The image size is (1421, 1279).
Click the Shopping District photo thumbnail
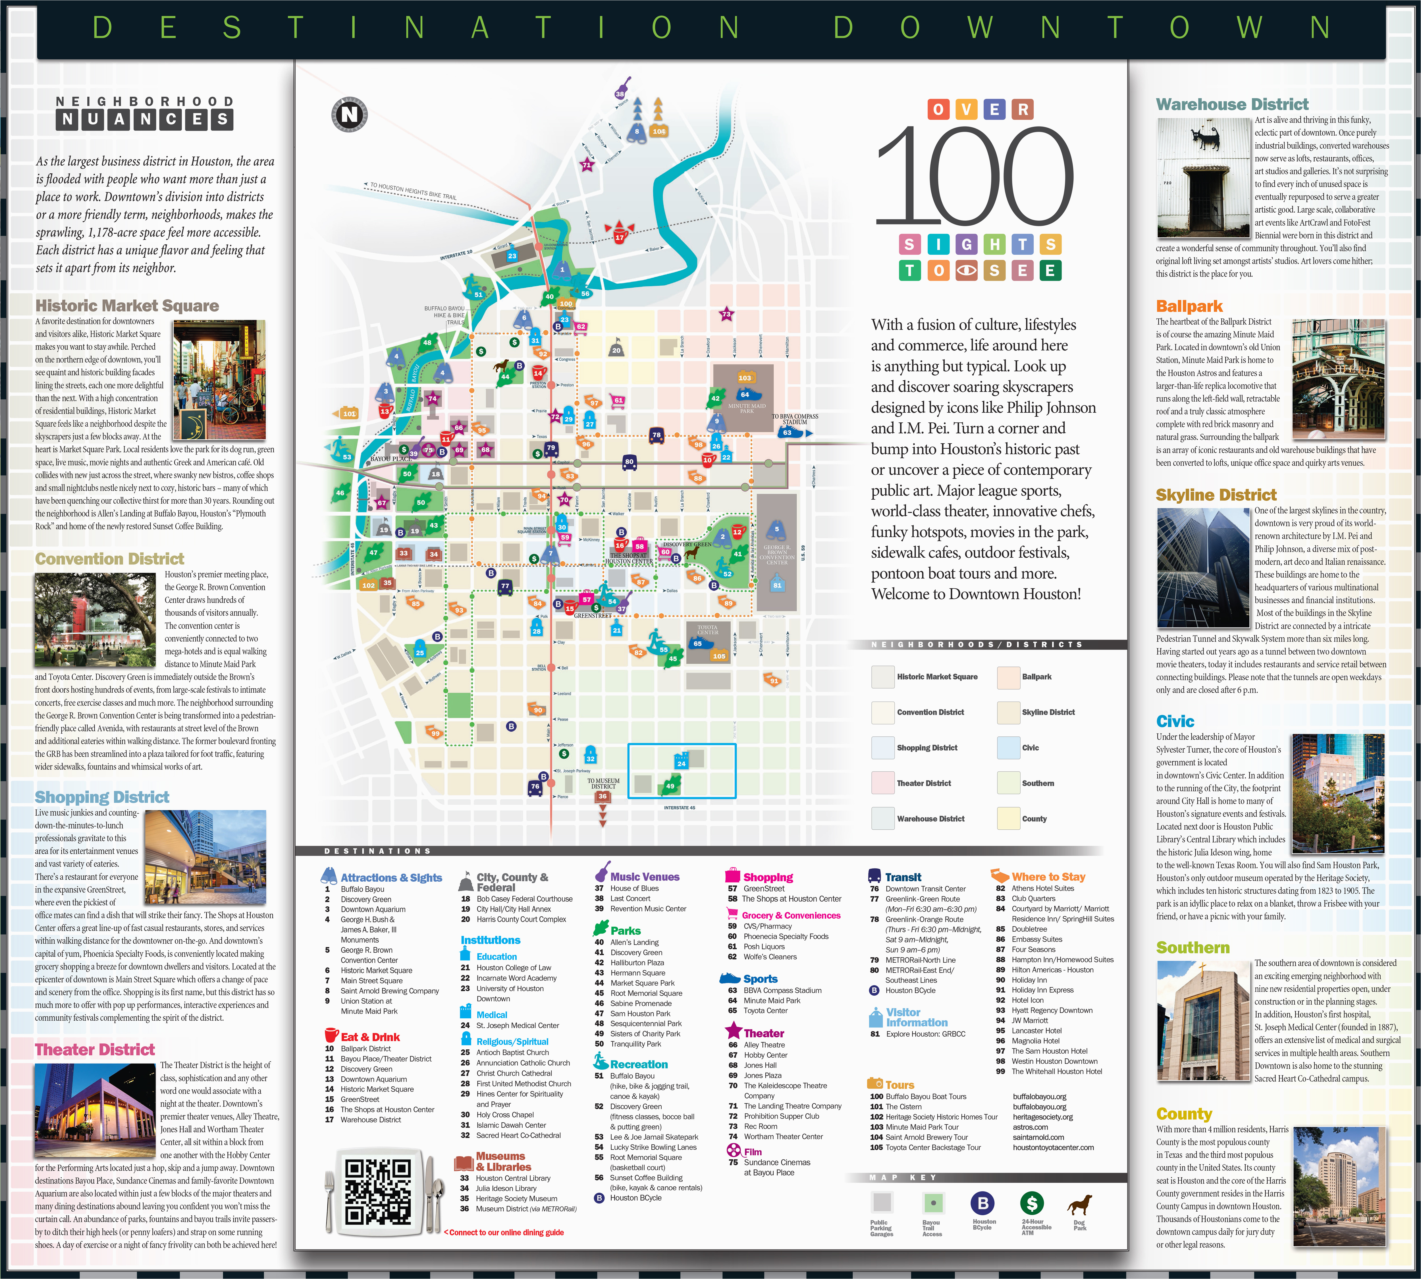coord(205,857)
